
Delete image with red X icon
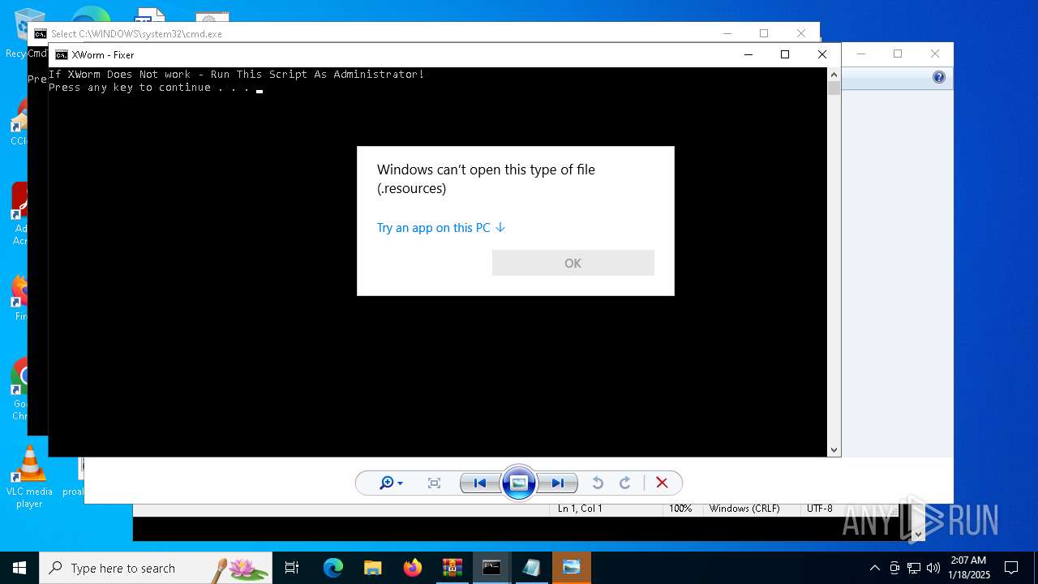(662, 483)
